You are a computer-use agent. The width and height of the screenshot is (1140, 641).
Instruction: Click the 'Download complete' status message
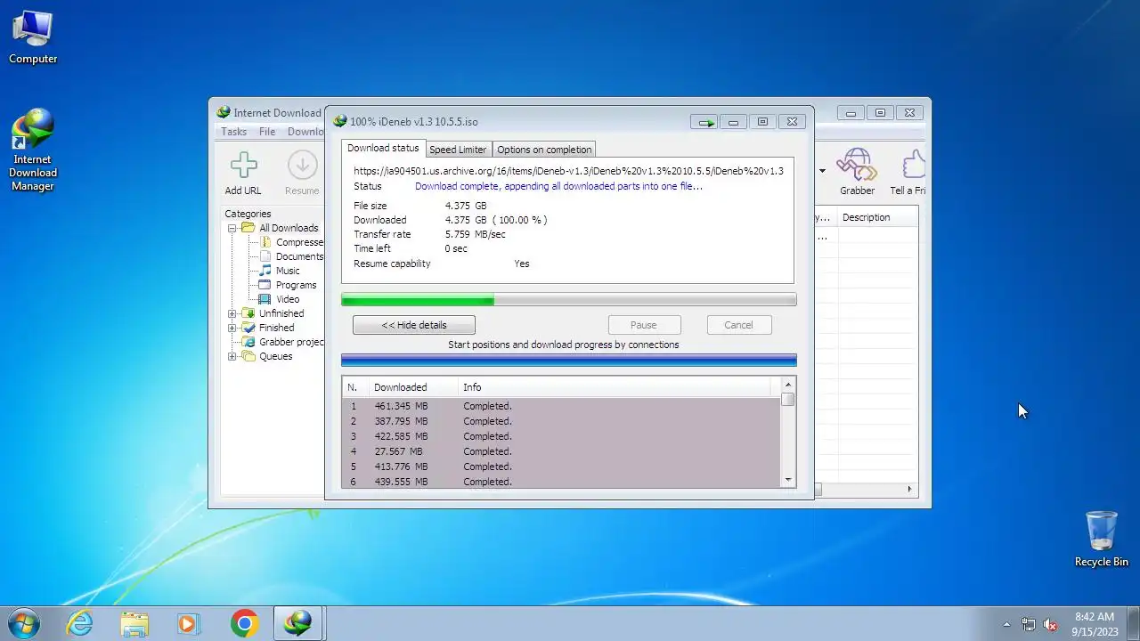(558, 186)
